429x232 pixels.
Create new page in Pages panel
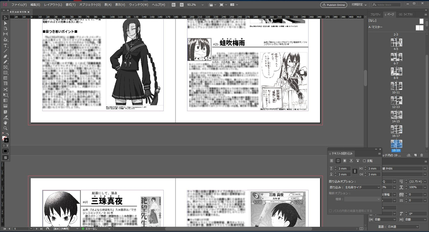coord(415,155)
